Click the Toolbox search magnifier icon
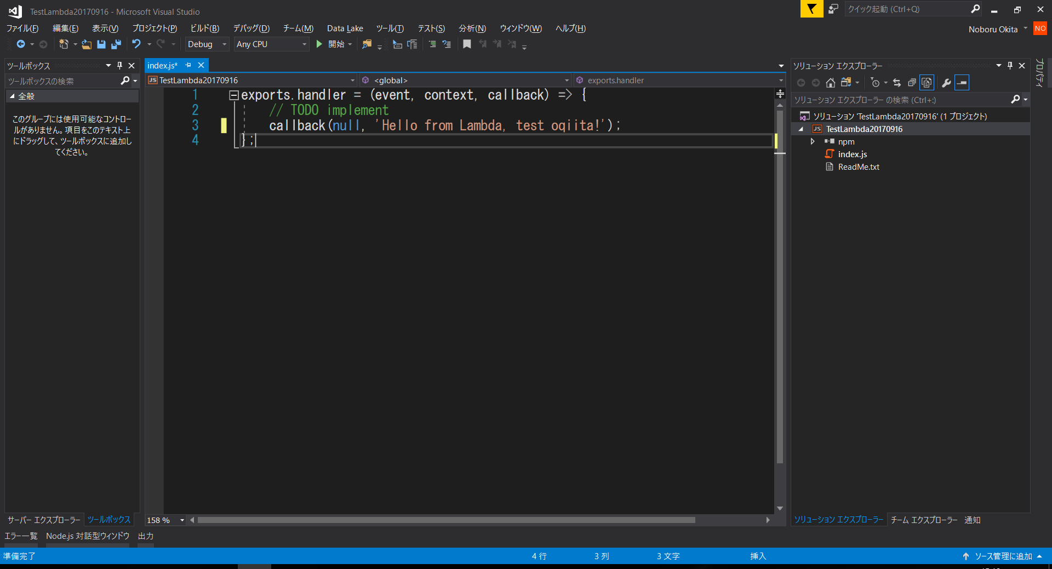The height and width of the screenshot is (569, 1052). [125, 81]
